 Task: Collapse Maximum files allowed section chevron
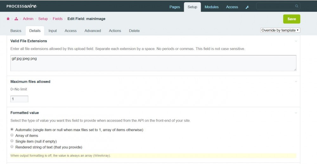[x=296, y=82]
